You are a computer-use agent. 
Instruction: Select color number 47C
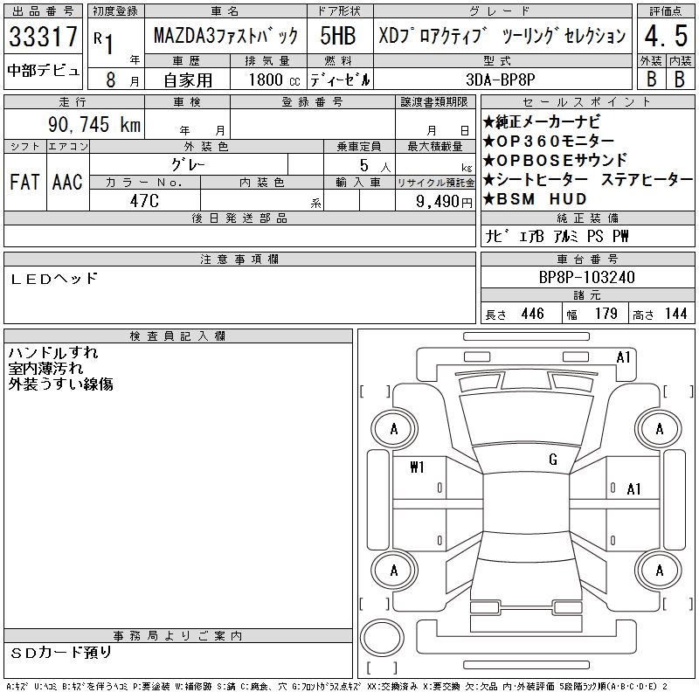(x=144, y=201)
